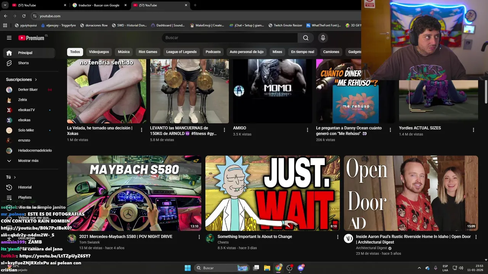Select the League of Legends filter chip
488x274 pixels.
point(181,52)
